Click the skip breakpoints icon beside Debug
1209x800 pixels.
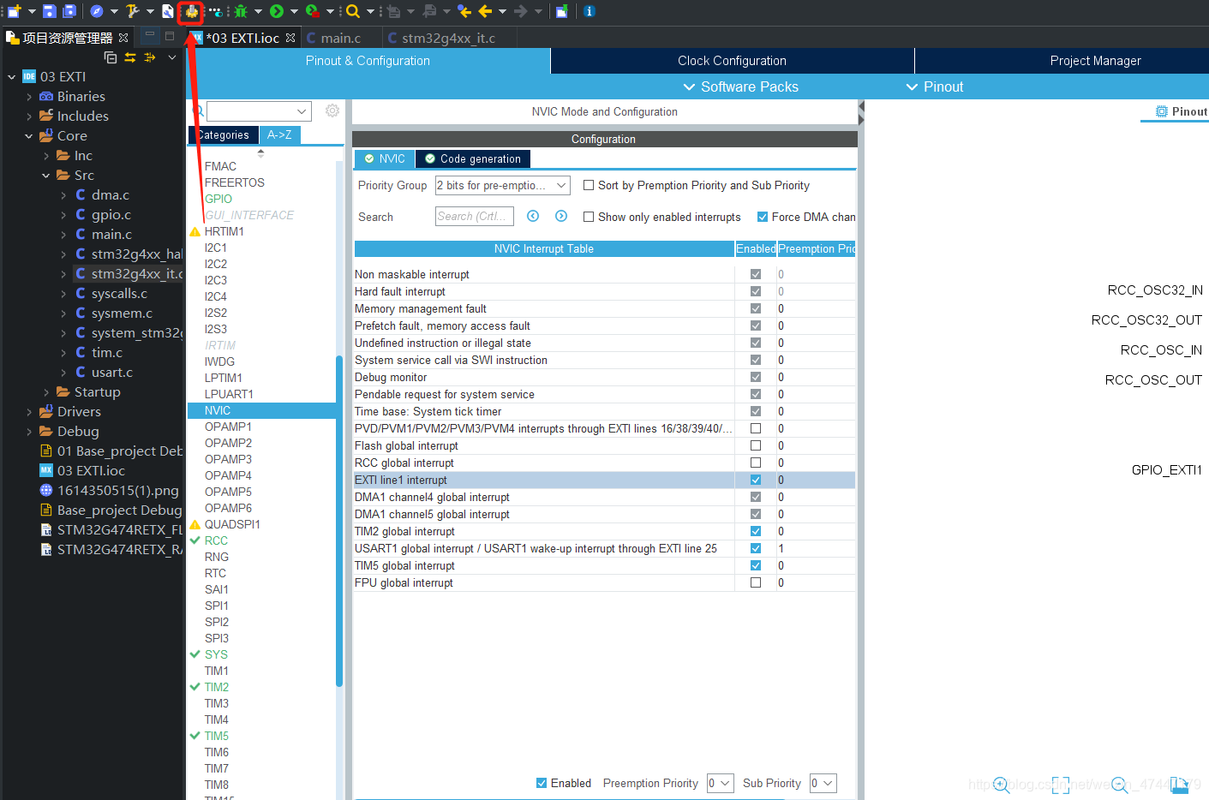point(215,11)
